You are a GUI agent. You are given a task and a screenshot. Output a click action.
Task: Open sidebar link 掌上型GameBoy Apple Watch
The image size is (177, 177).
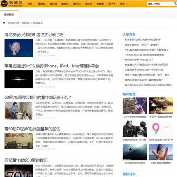(x=148, y=85)
